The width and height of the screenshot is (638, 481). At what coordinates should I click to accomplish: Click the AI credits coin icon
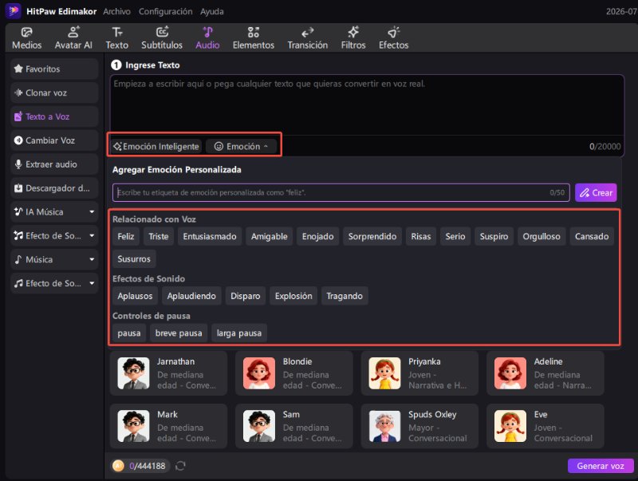118,466
